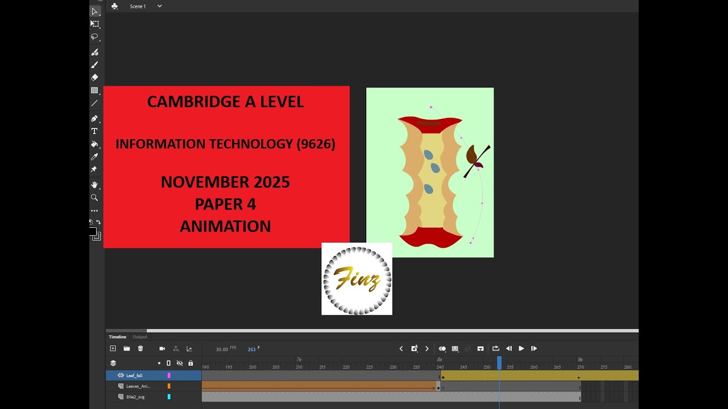The image size is (728, 409).
Task: Select the Zoom magnifier tool
Action: (x=95, y=198)
